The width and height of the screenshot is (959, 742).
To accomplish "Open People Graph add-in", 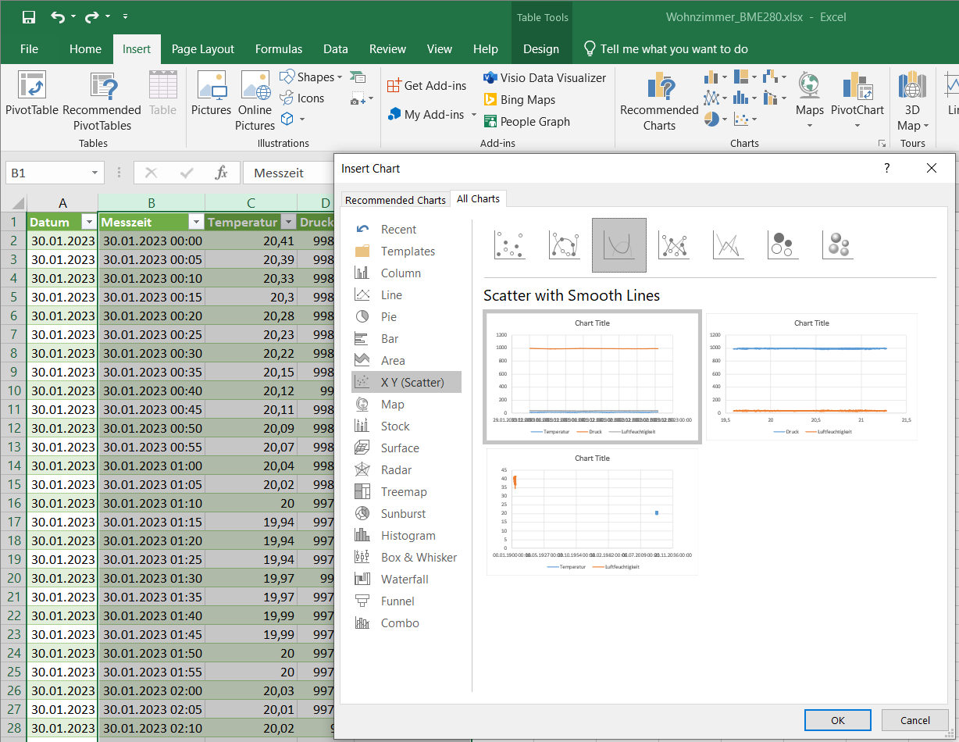I will [x=527, y=121].
